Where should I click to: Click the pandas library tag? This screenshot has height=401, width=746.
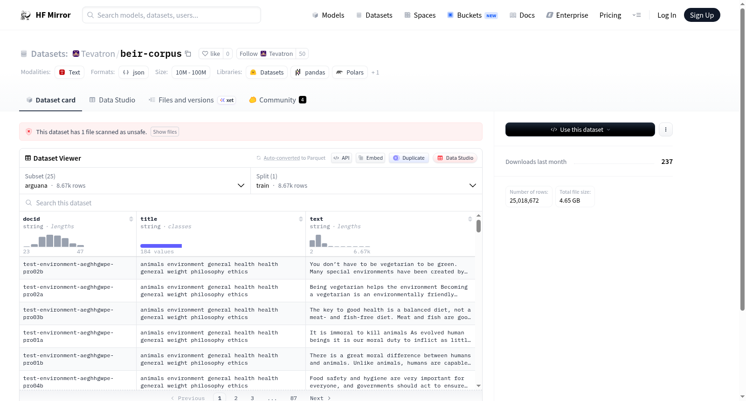tap(310, 72)
